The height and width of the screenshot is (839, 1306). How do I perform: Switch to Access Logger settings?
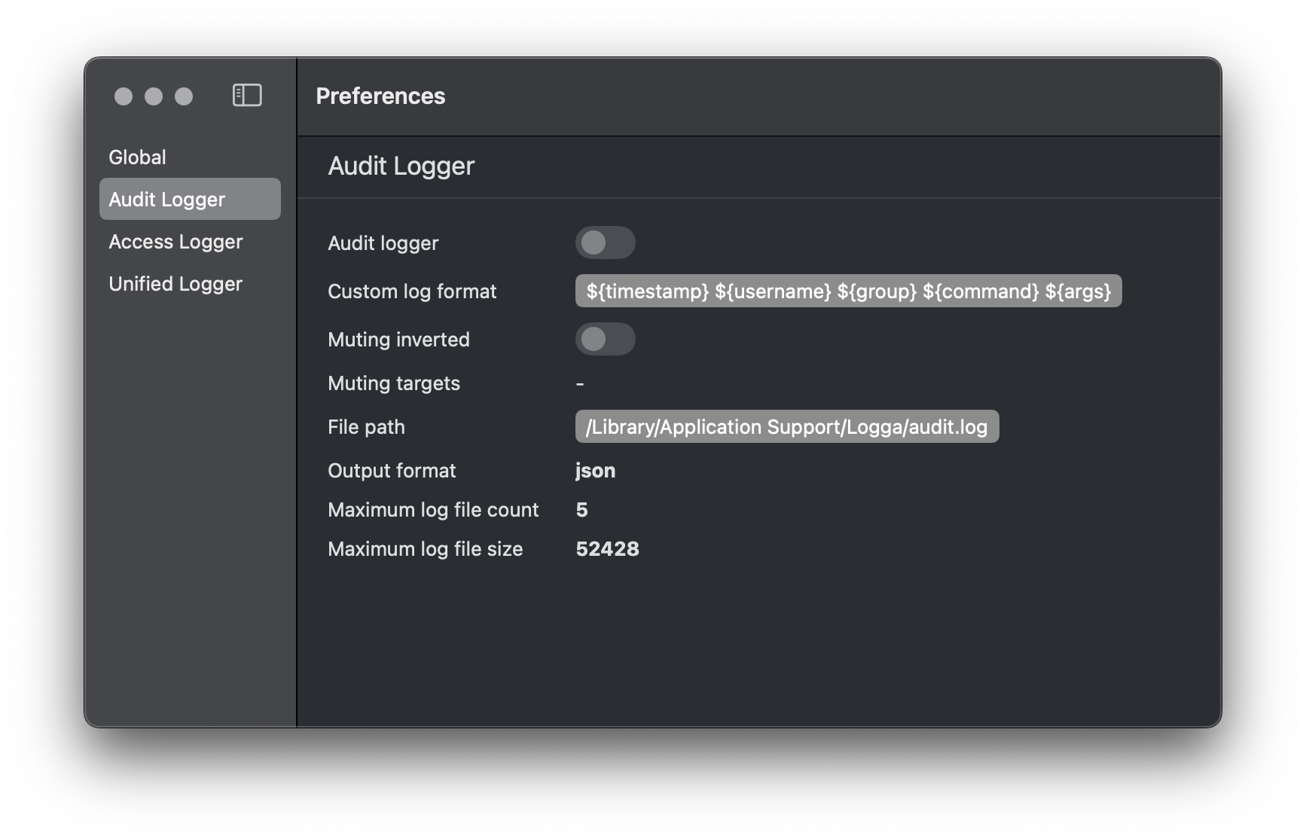tap(175, 242)
